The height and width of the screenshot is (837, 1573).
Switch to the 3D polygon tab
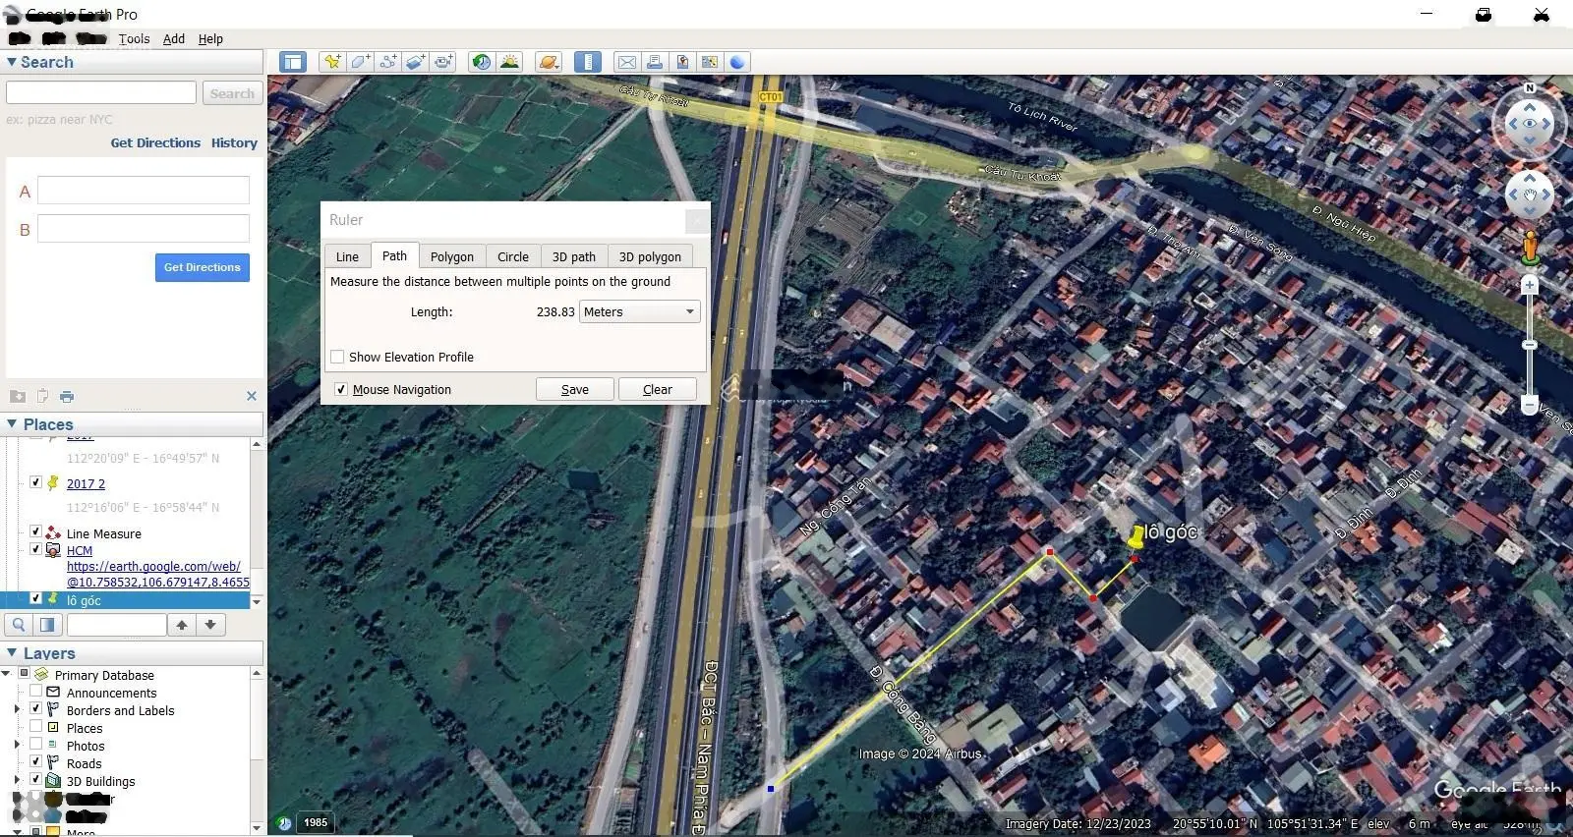click(650, 256)
